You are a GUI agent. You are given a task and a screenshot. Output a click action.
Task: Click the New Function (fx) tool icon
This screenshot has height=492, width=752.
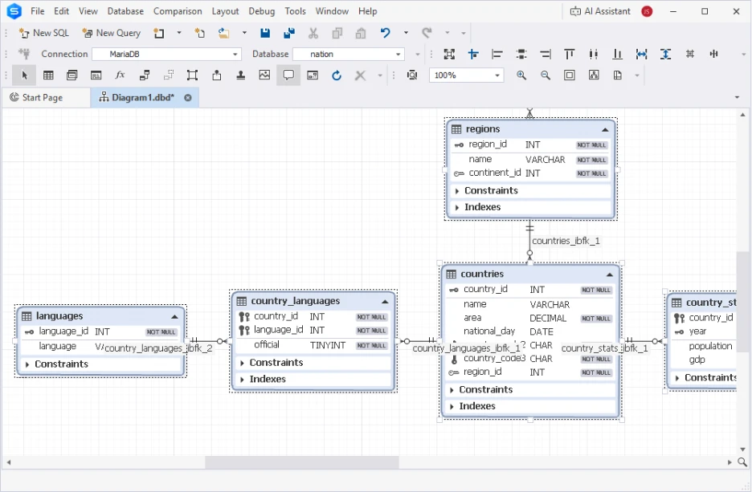[x=120, y=75]
